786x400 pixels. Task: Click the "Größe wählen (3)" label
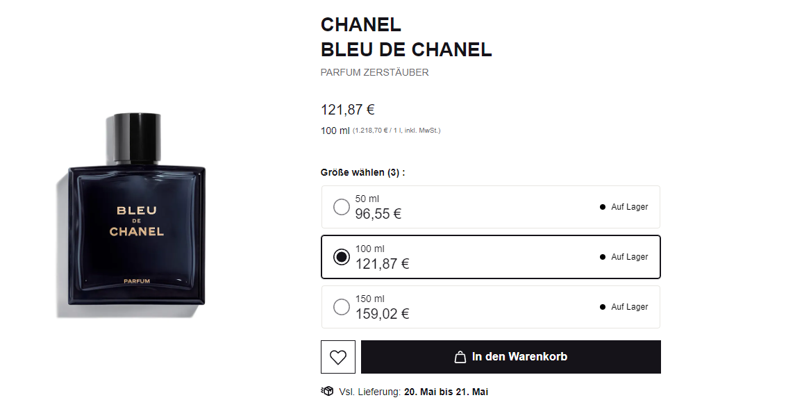(362, 172)
